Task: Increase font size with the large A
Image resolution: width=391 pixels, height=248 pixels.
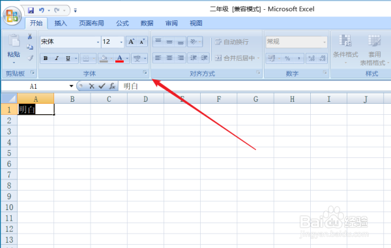Action: 131,42
